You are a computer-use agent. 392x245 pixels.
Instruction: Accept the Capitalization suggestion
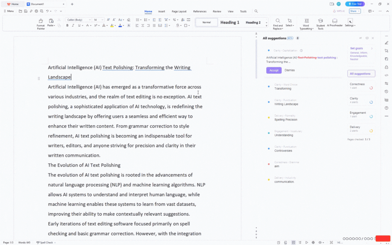(x=274, y=70)
